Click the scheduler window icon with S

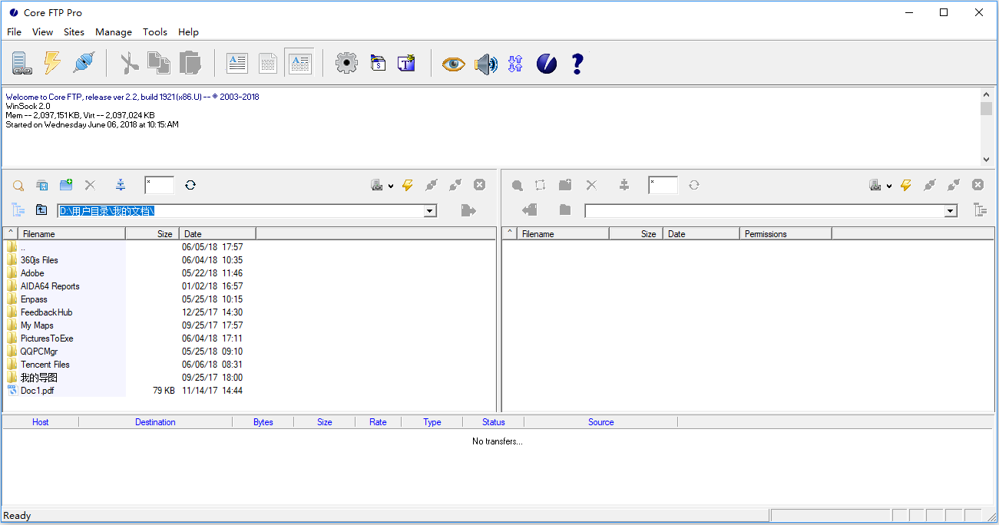tap(377, 63)
